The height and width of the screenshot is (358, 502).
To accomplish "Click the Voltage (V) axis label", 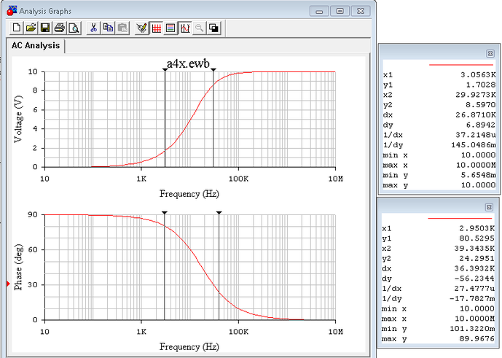I will pos(18,119).
